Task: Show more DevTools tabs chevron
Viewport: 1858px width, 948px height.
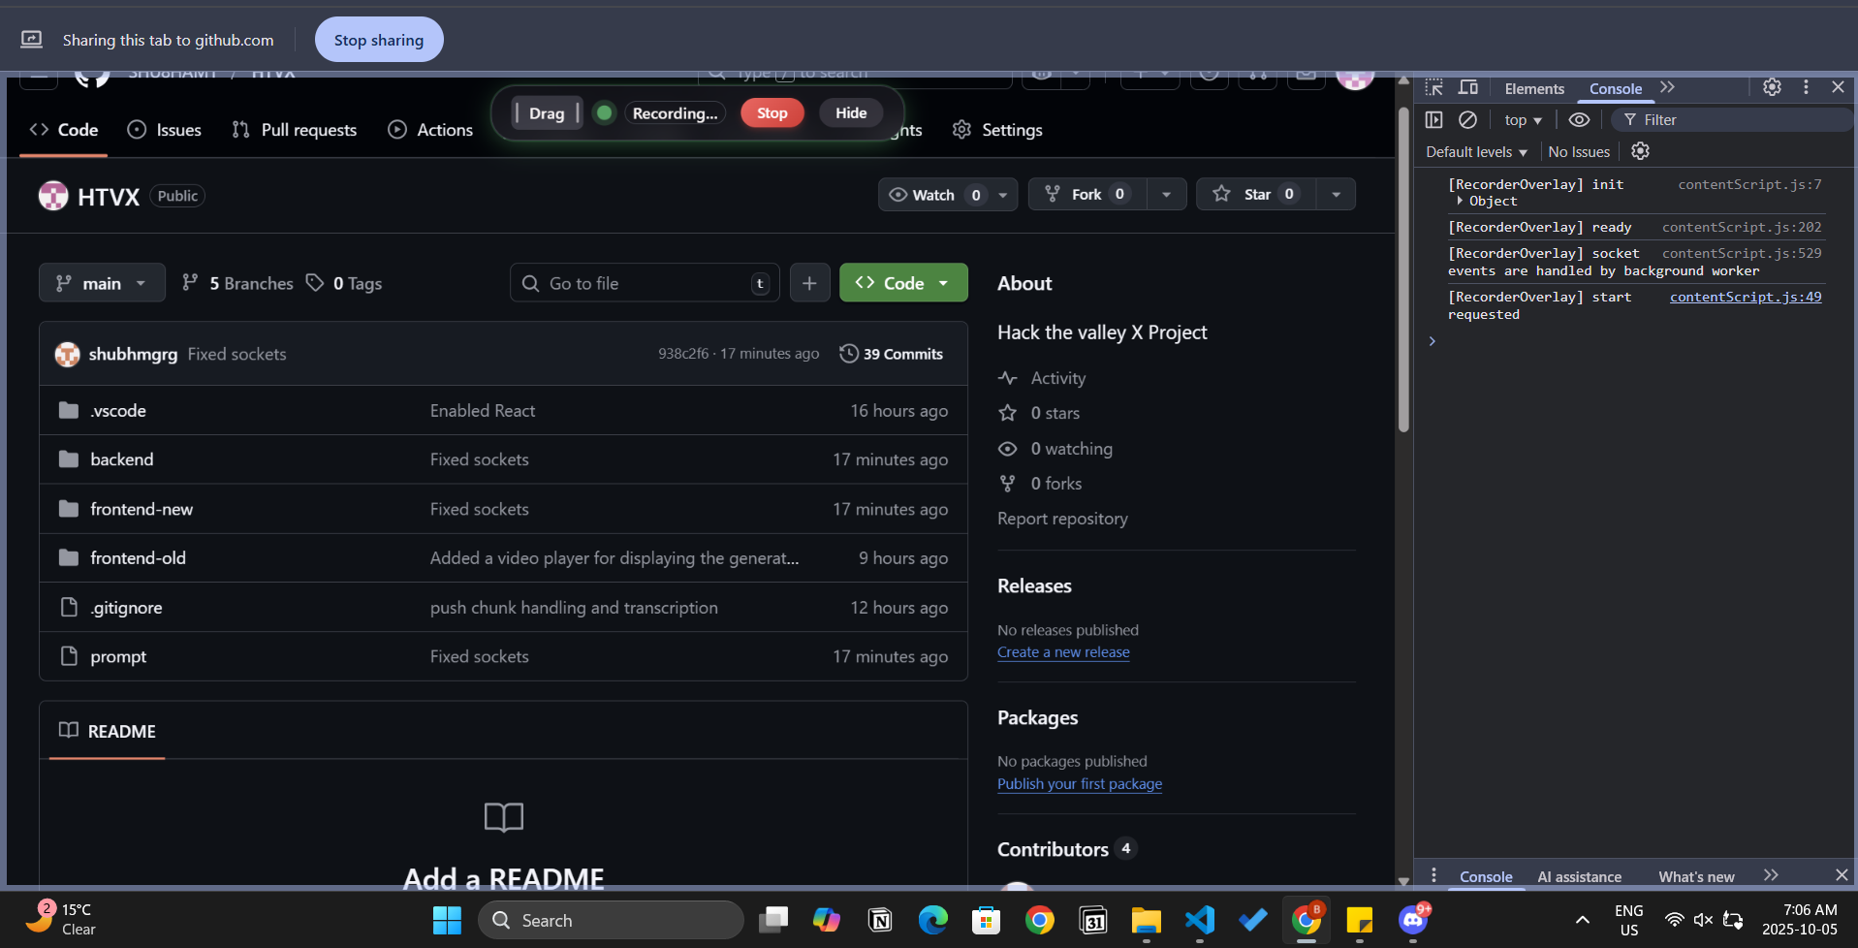Action: click(1667, 87)
